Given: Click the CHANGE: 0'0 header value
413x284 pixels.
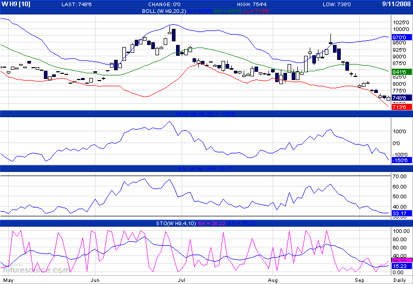Looking at the screenshot, I should [164, 5].
